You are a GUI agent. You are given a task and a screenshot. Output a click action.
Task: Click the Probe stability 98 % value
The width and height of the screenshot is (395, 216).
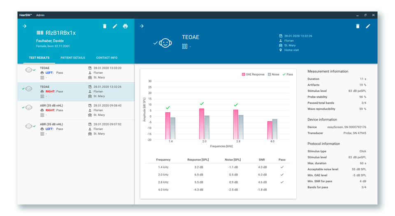363,97
